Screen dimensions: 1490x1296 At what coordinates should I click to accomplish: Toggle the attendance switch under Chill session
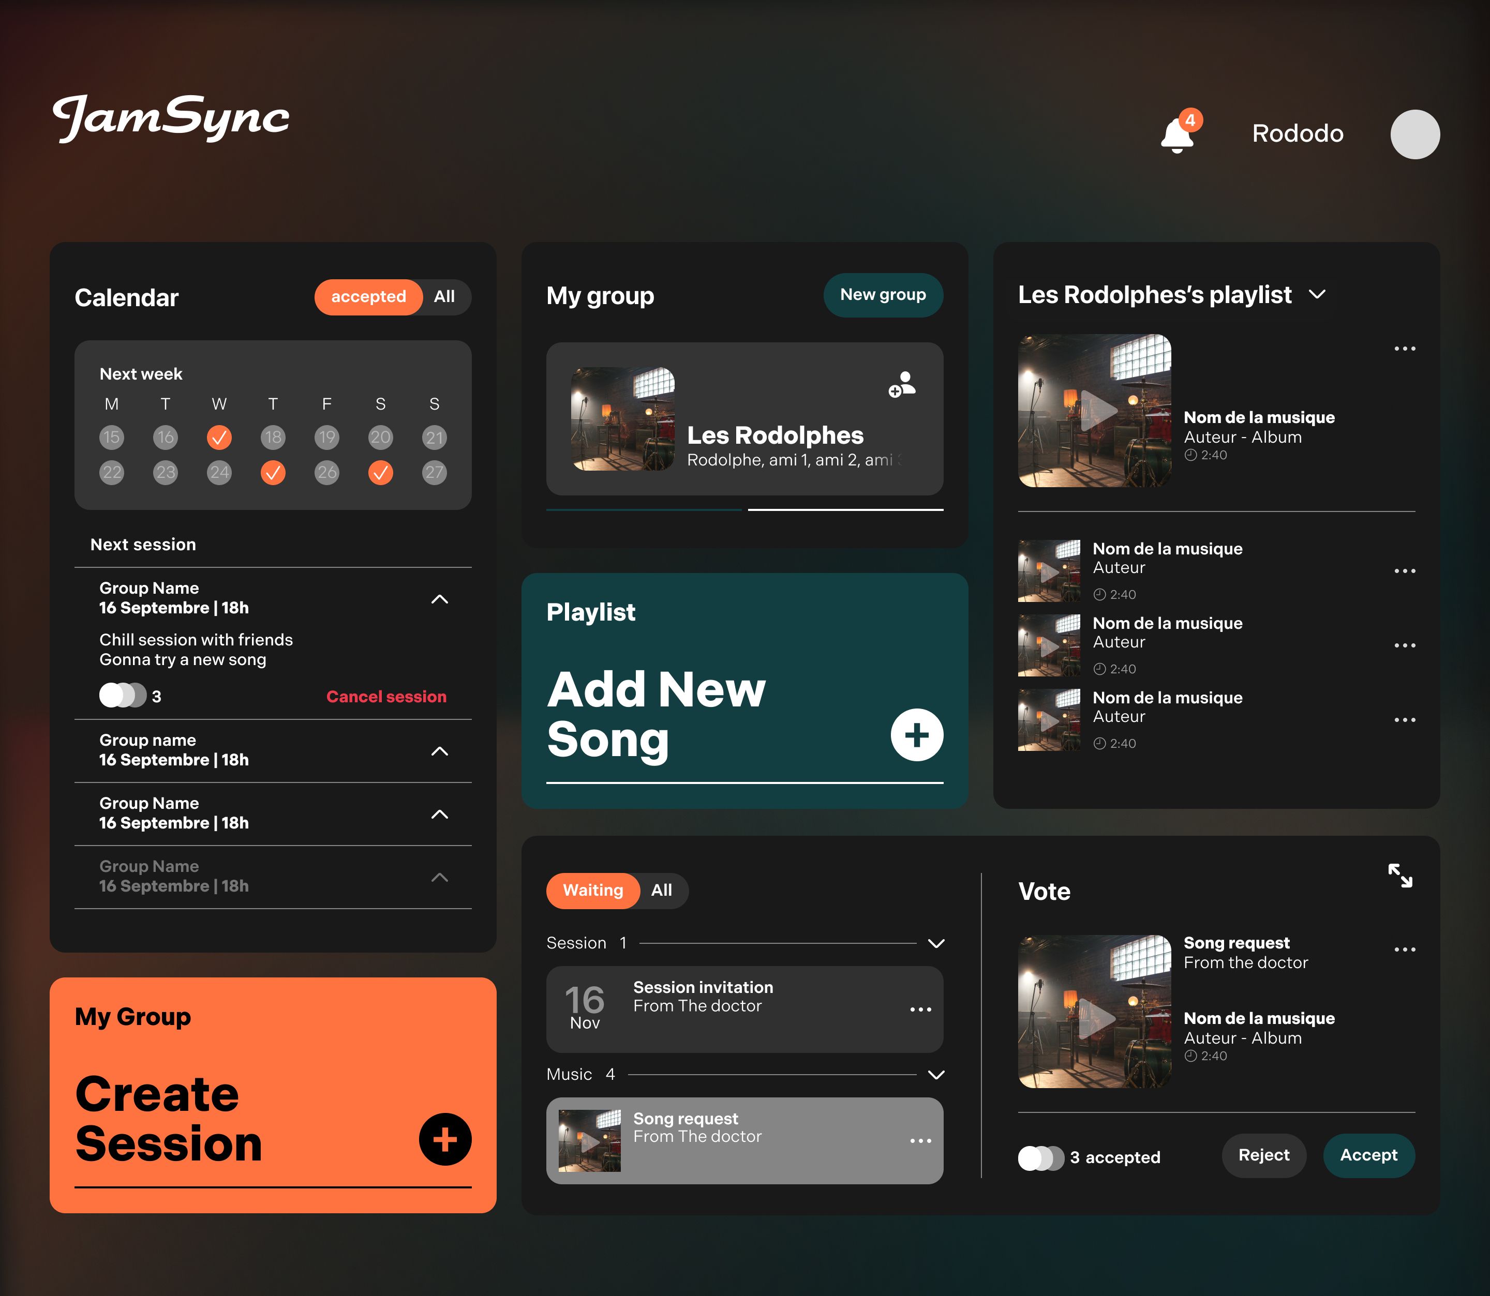123,696
